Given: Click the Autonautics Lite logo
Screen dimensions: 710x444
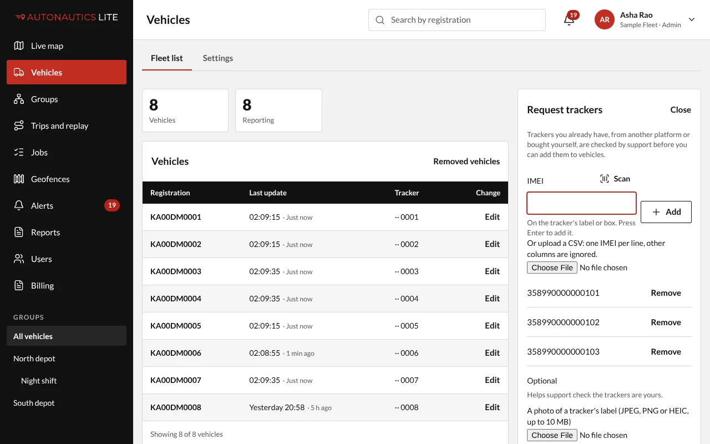Looking at the screenshot, I should point(67,17).
